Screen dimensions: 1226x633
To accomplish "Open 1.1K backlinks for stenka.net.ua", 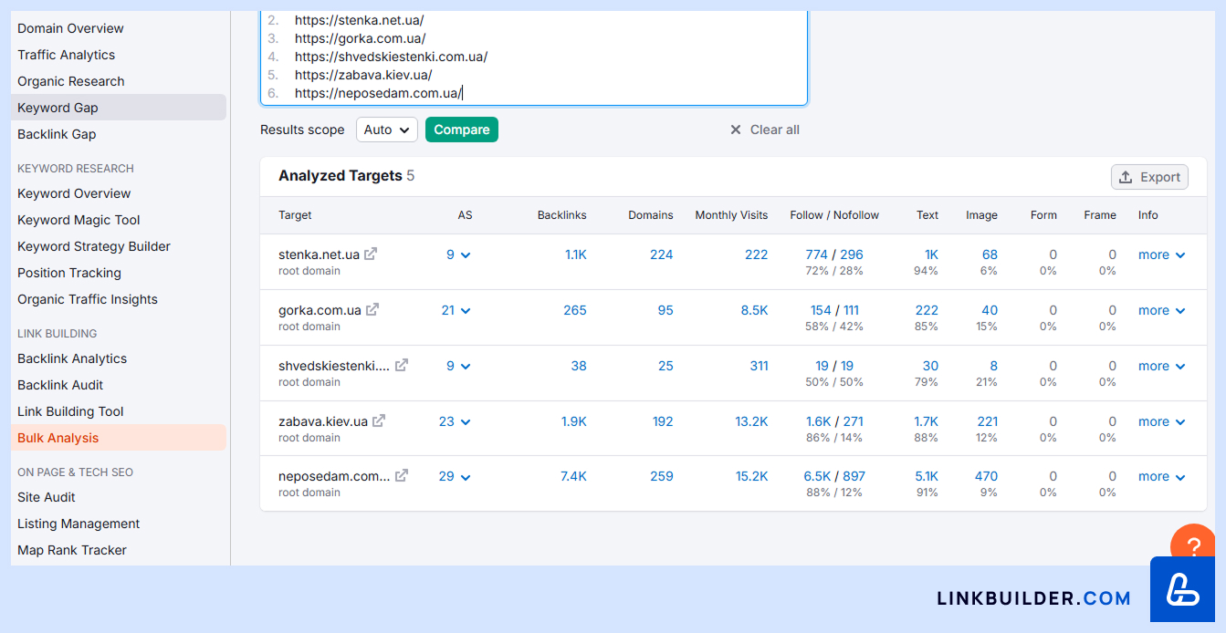I will click(576, 254).
